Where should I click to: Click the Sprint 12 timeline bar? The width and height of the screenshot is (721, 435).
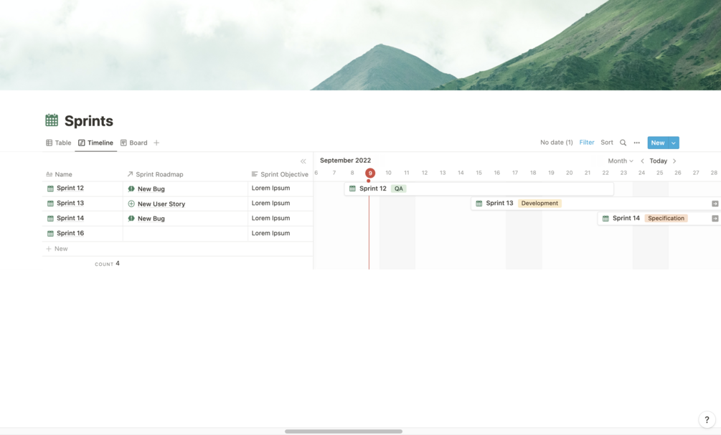(x=479, y=188)
